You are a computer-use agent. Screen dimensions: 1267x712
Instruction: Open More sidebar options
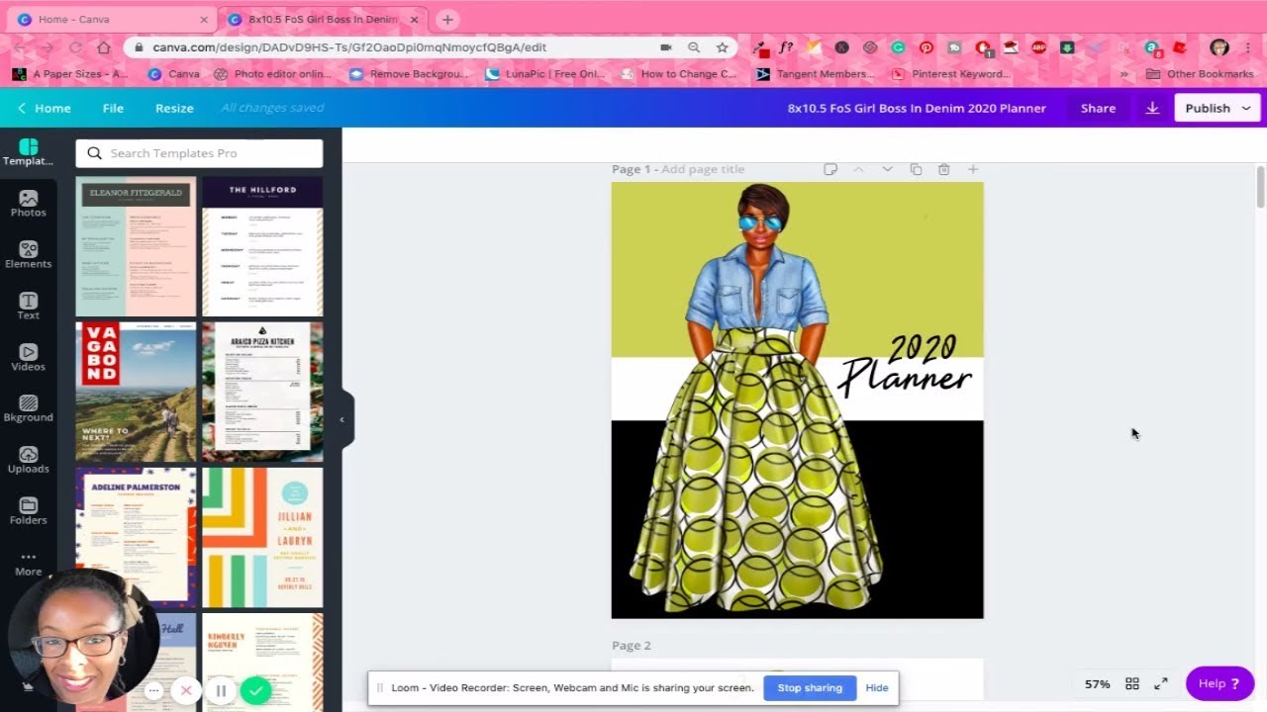(x=28, y=564)
